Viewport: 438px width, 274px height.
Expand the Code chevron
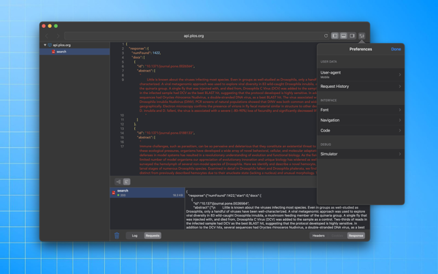[x=400, y=131]
